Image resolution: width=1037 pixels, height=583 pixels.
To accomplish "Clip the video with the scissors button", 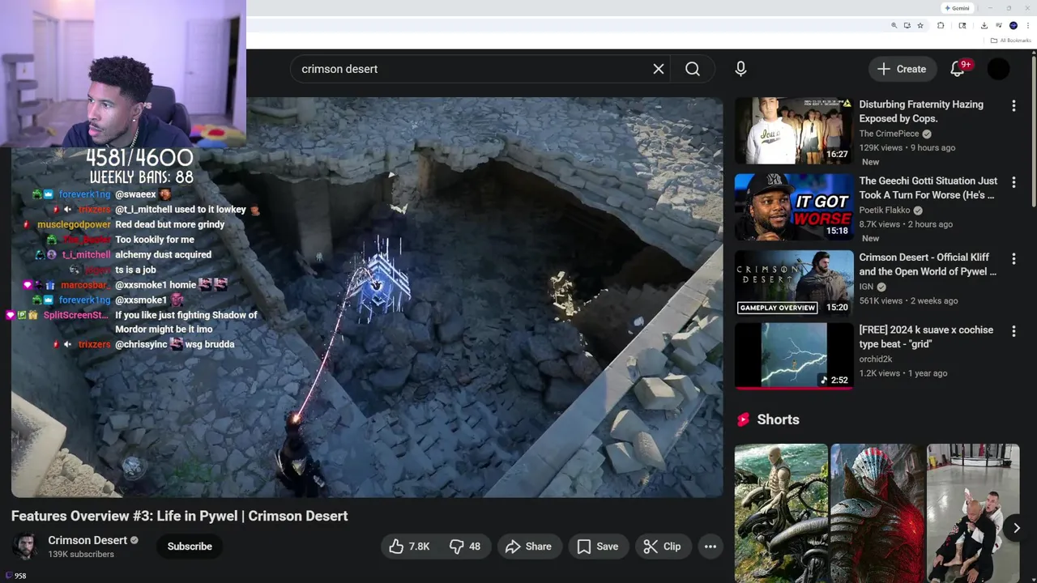I will coord(662,547).
